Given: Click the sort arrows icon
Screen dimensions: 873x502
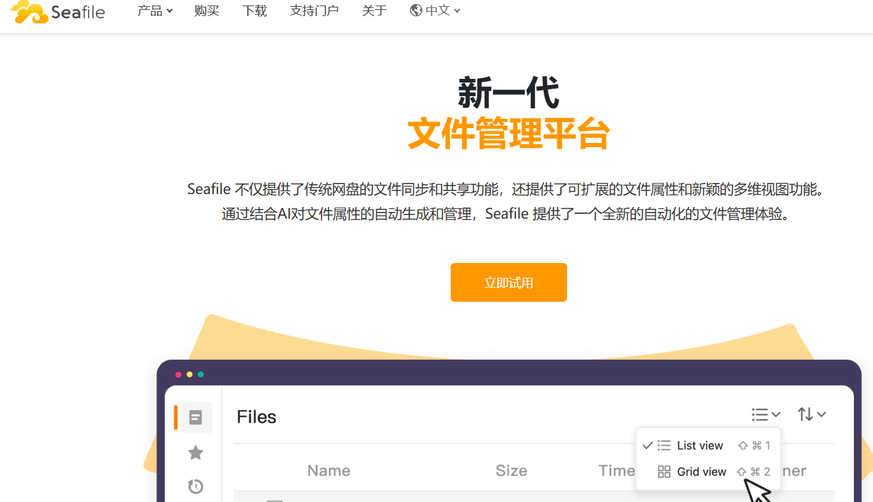Looking at the screenshot, I should [805, 415].
